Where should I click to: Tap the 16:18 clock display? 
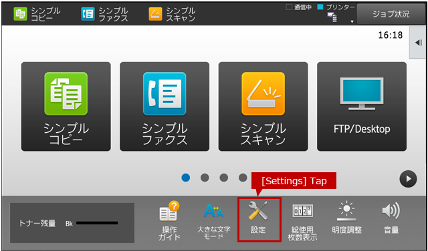(x=391, y=35)
